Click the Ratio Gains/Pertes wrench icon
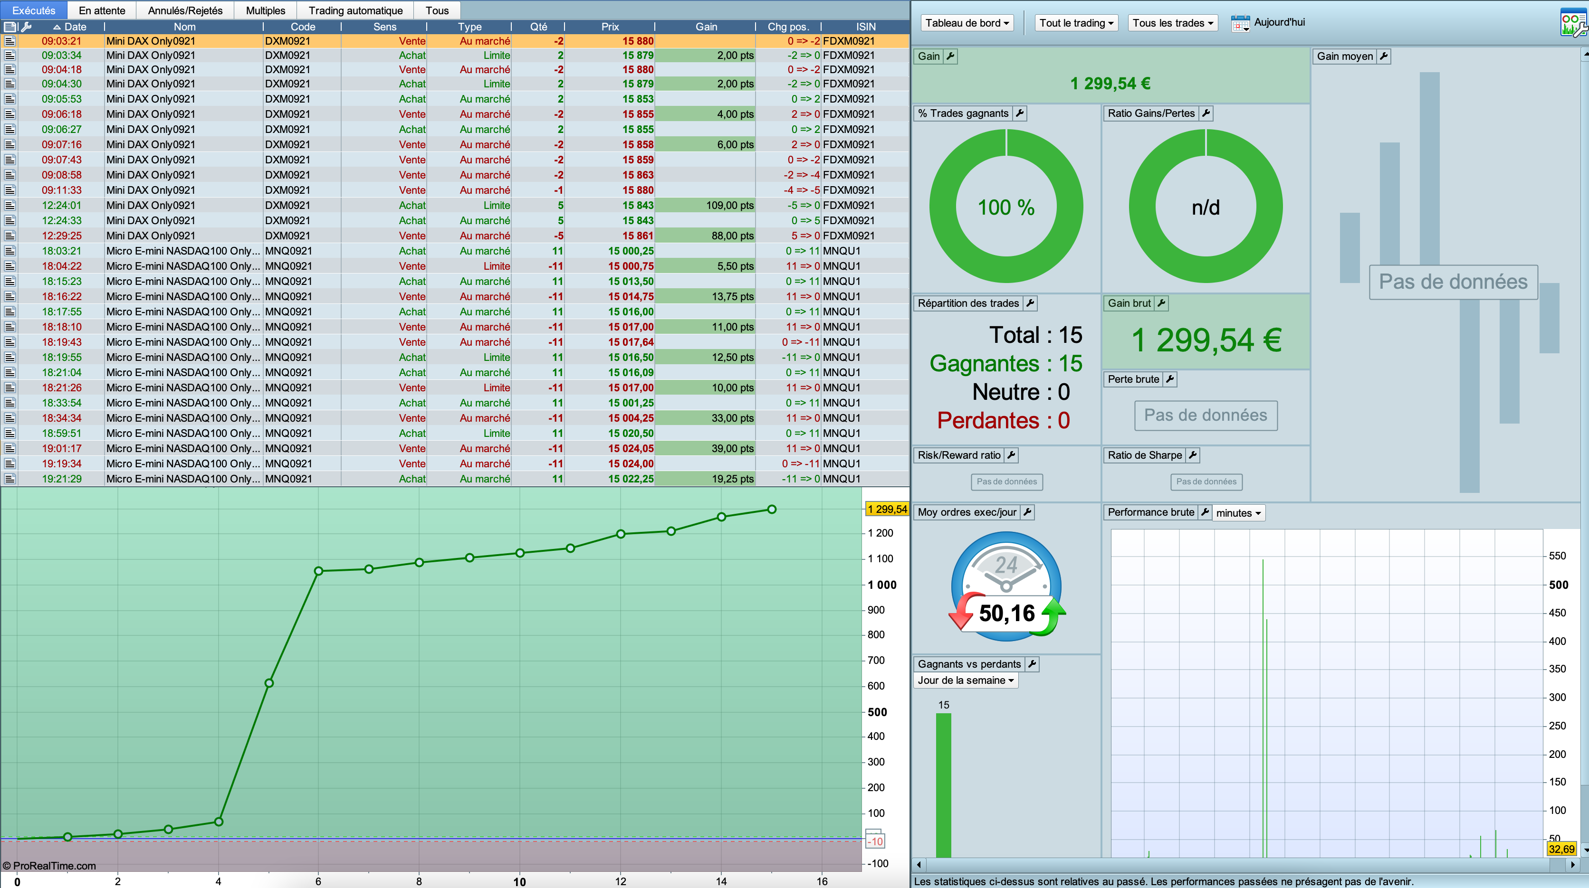 (1206, 113)
